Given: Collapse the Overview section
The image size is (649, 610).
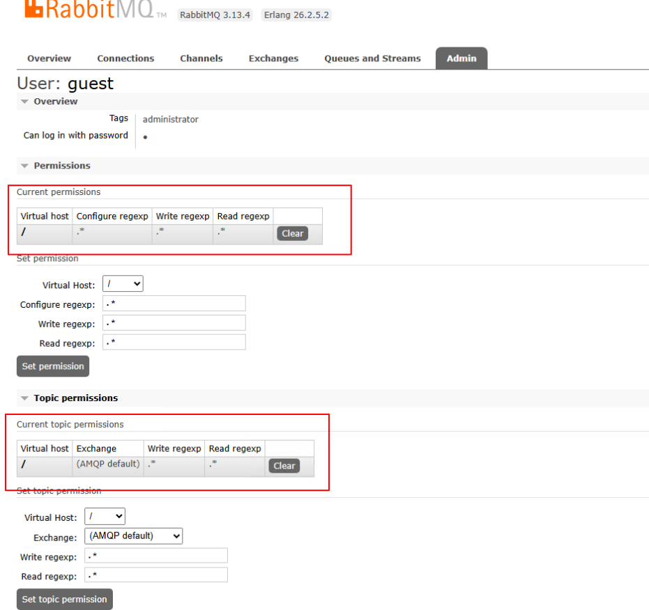Looking at the screenshot, I should [x=56, y=102].
